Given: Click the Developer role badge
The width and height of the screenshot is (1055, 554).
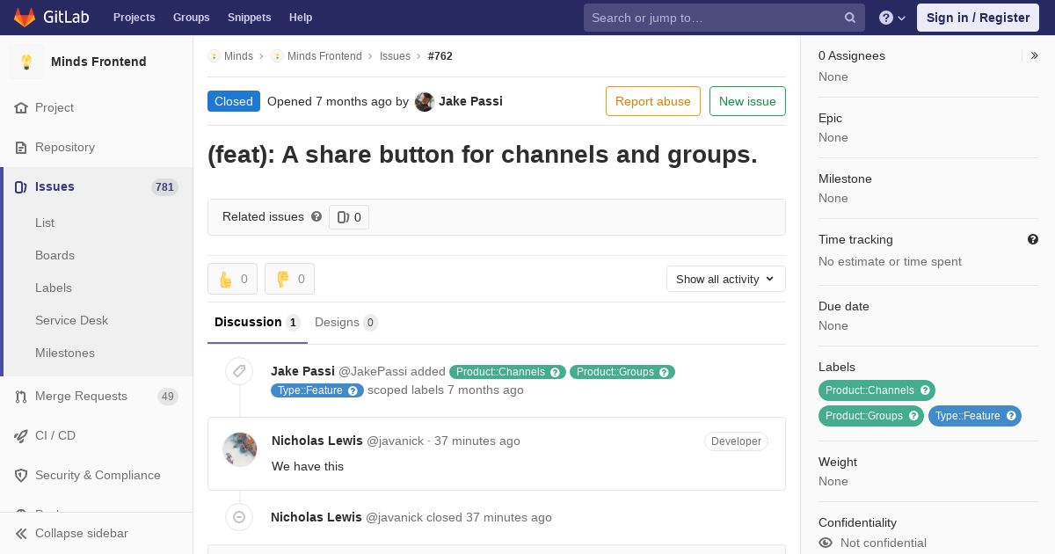Looking at the screenshot, I should [736, 441].
